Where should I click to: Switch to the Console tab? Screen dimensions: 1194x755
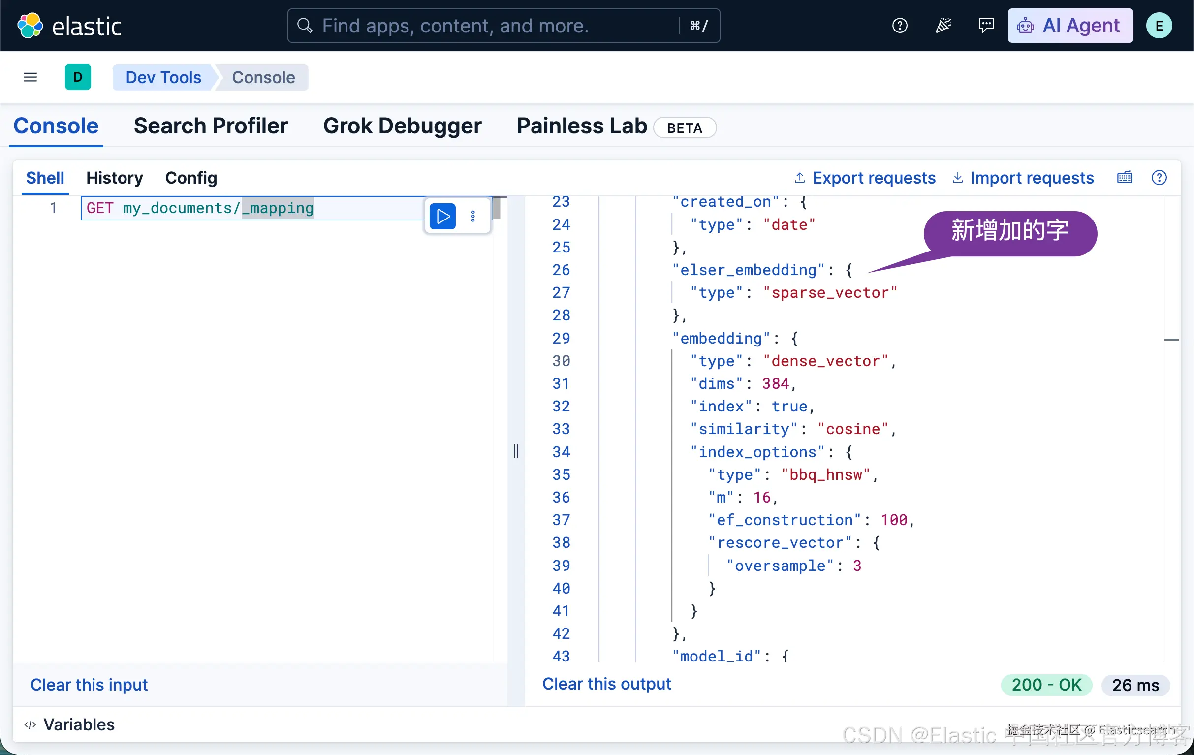pyautogui.click(x=56, y=126)
